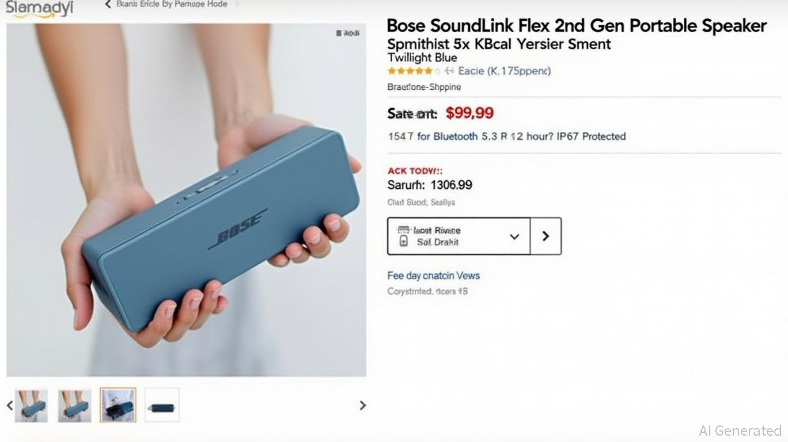
Task: Expand the dropdown using its down chevron
Action: pyautogui.click(x=514, y=237)
